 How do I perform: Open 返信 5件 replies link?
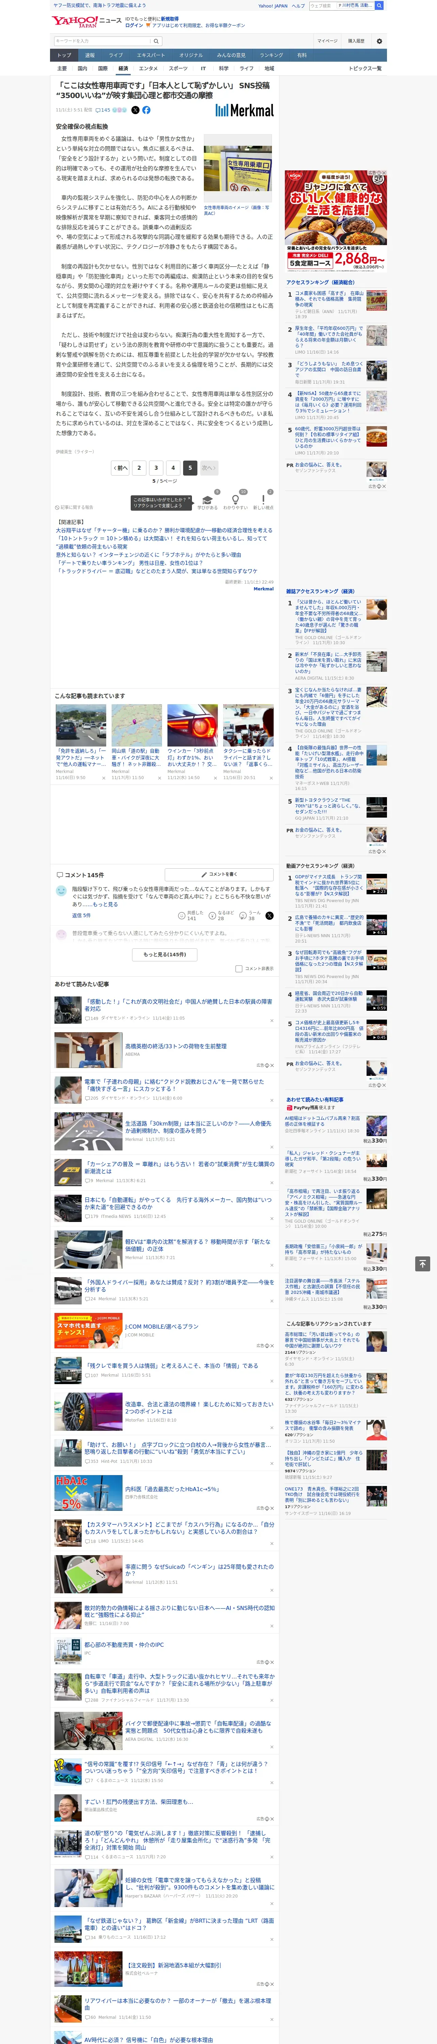[81, 916]
